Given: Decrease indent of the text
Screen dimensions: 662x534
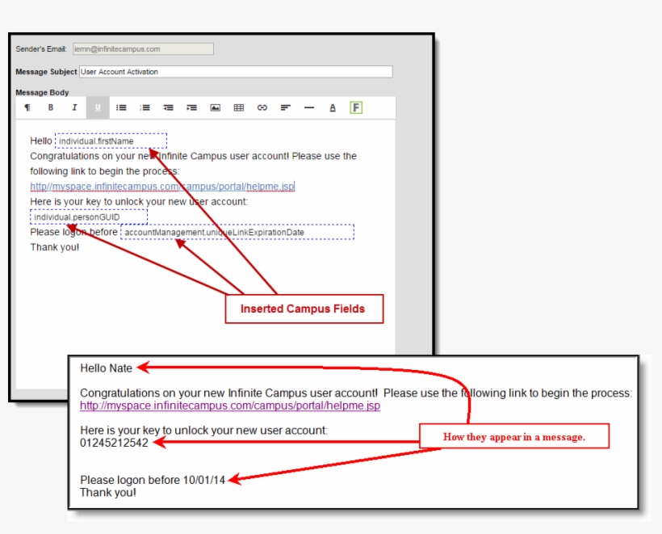Looking at the screenshot, I should [x=168, y=107].
